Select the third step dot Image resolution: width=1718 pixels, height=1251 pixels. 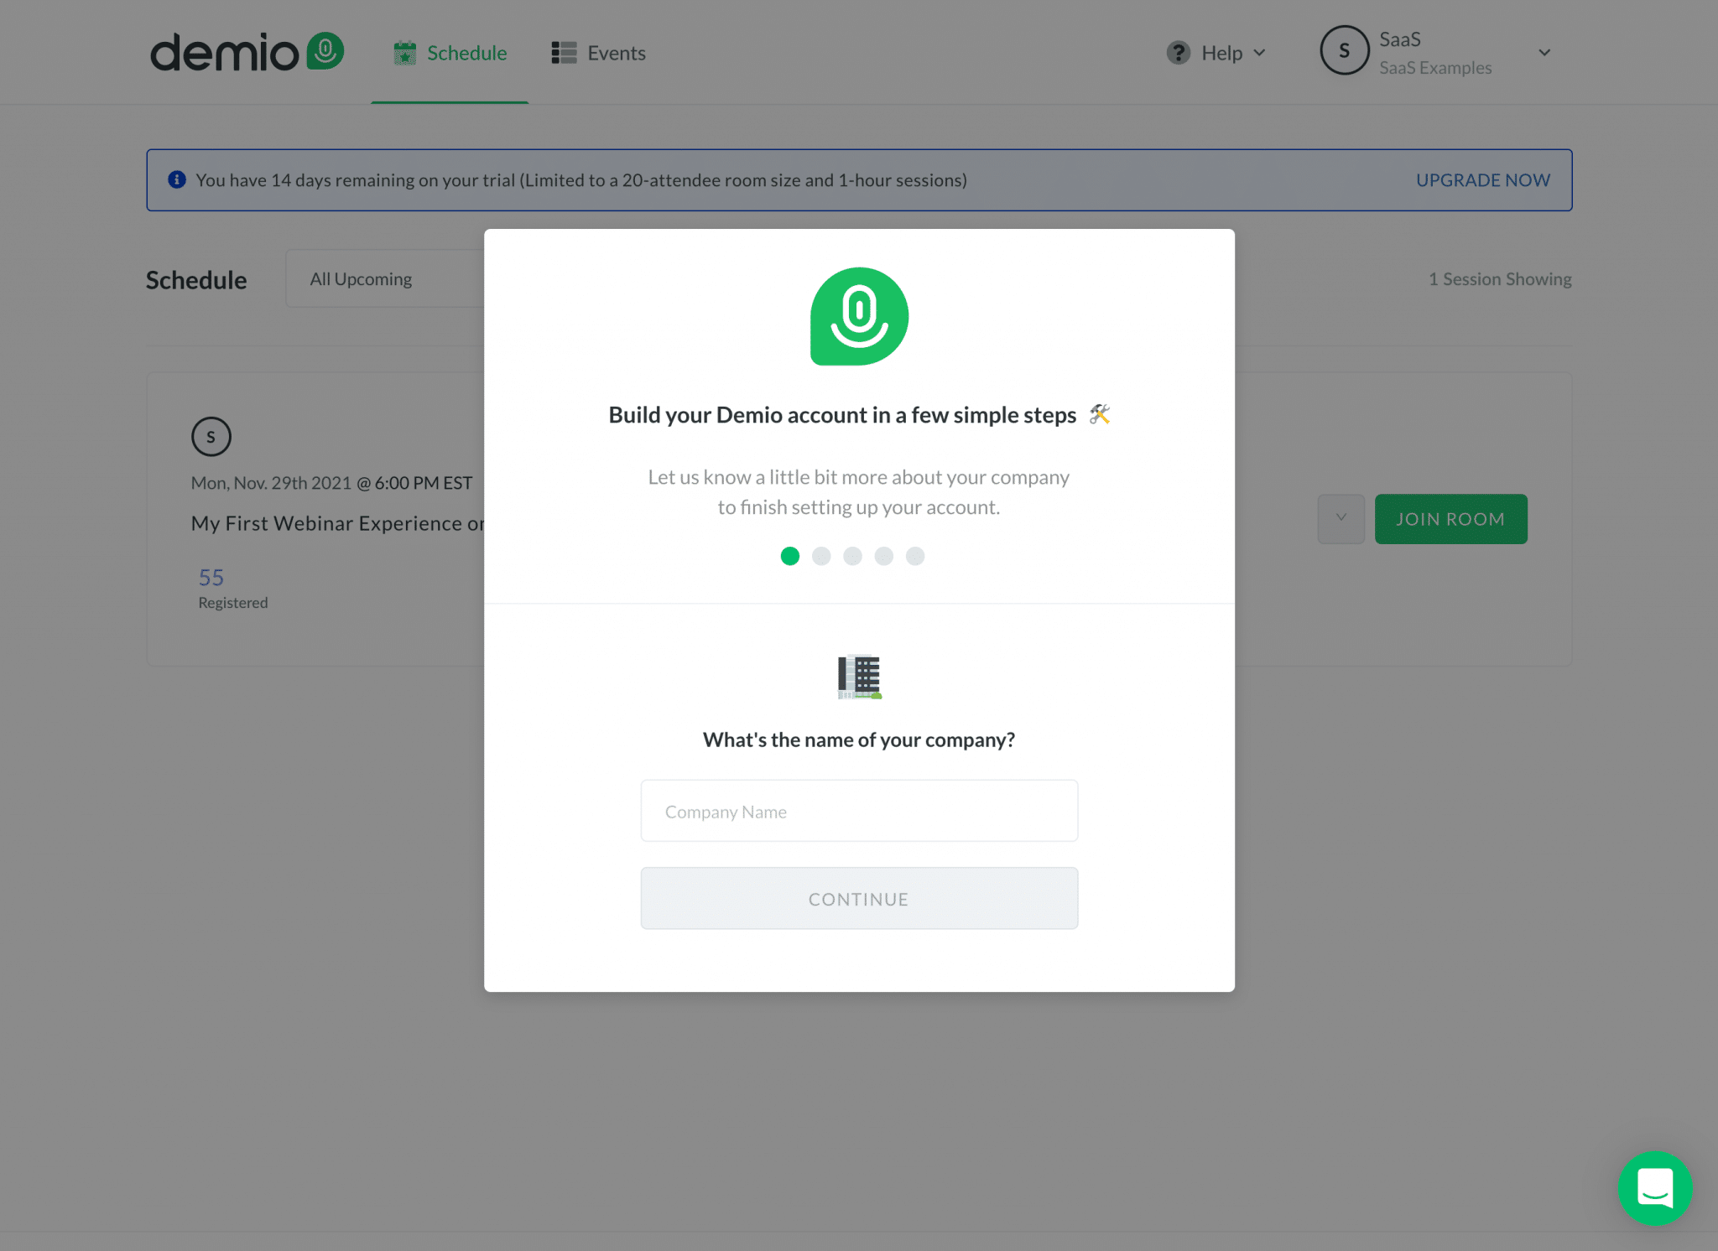[852, 556]
